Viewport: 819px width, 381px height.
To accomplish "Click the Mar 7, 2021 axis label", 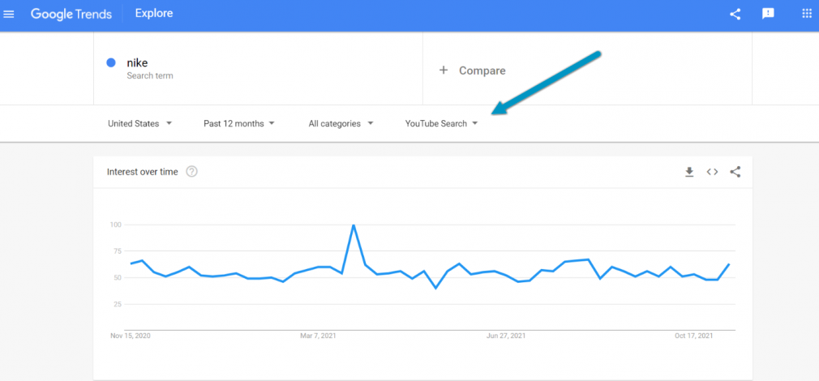I will tap(318, 336).
